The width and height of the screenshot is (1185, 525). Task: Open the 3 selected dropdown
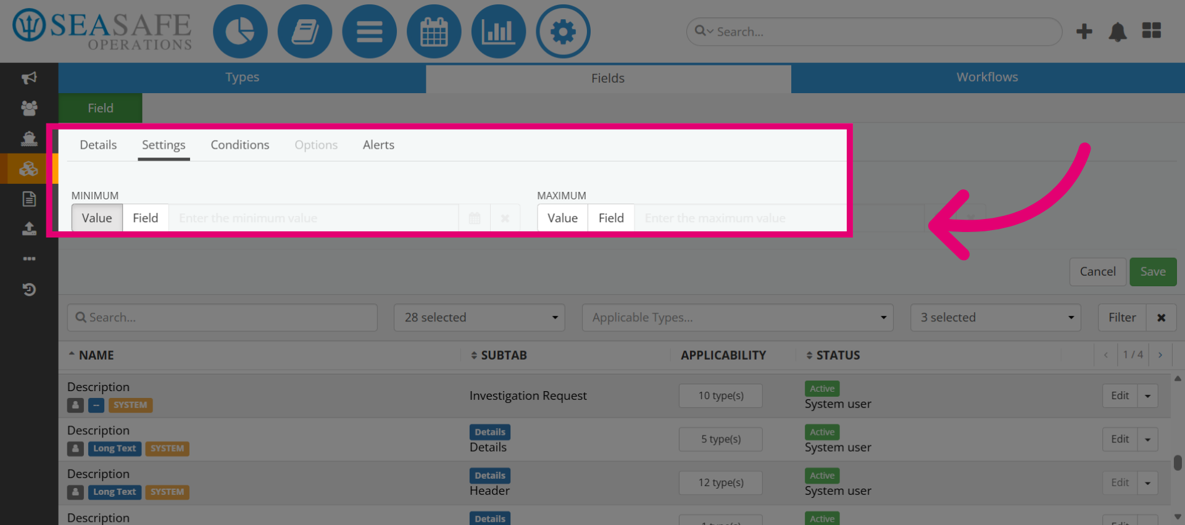point(996,318)
